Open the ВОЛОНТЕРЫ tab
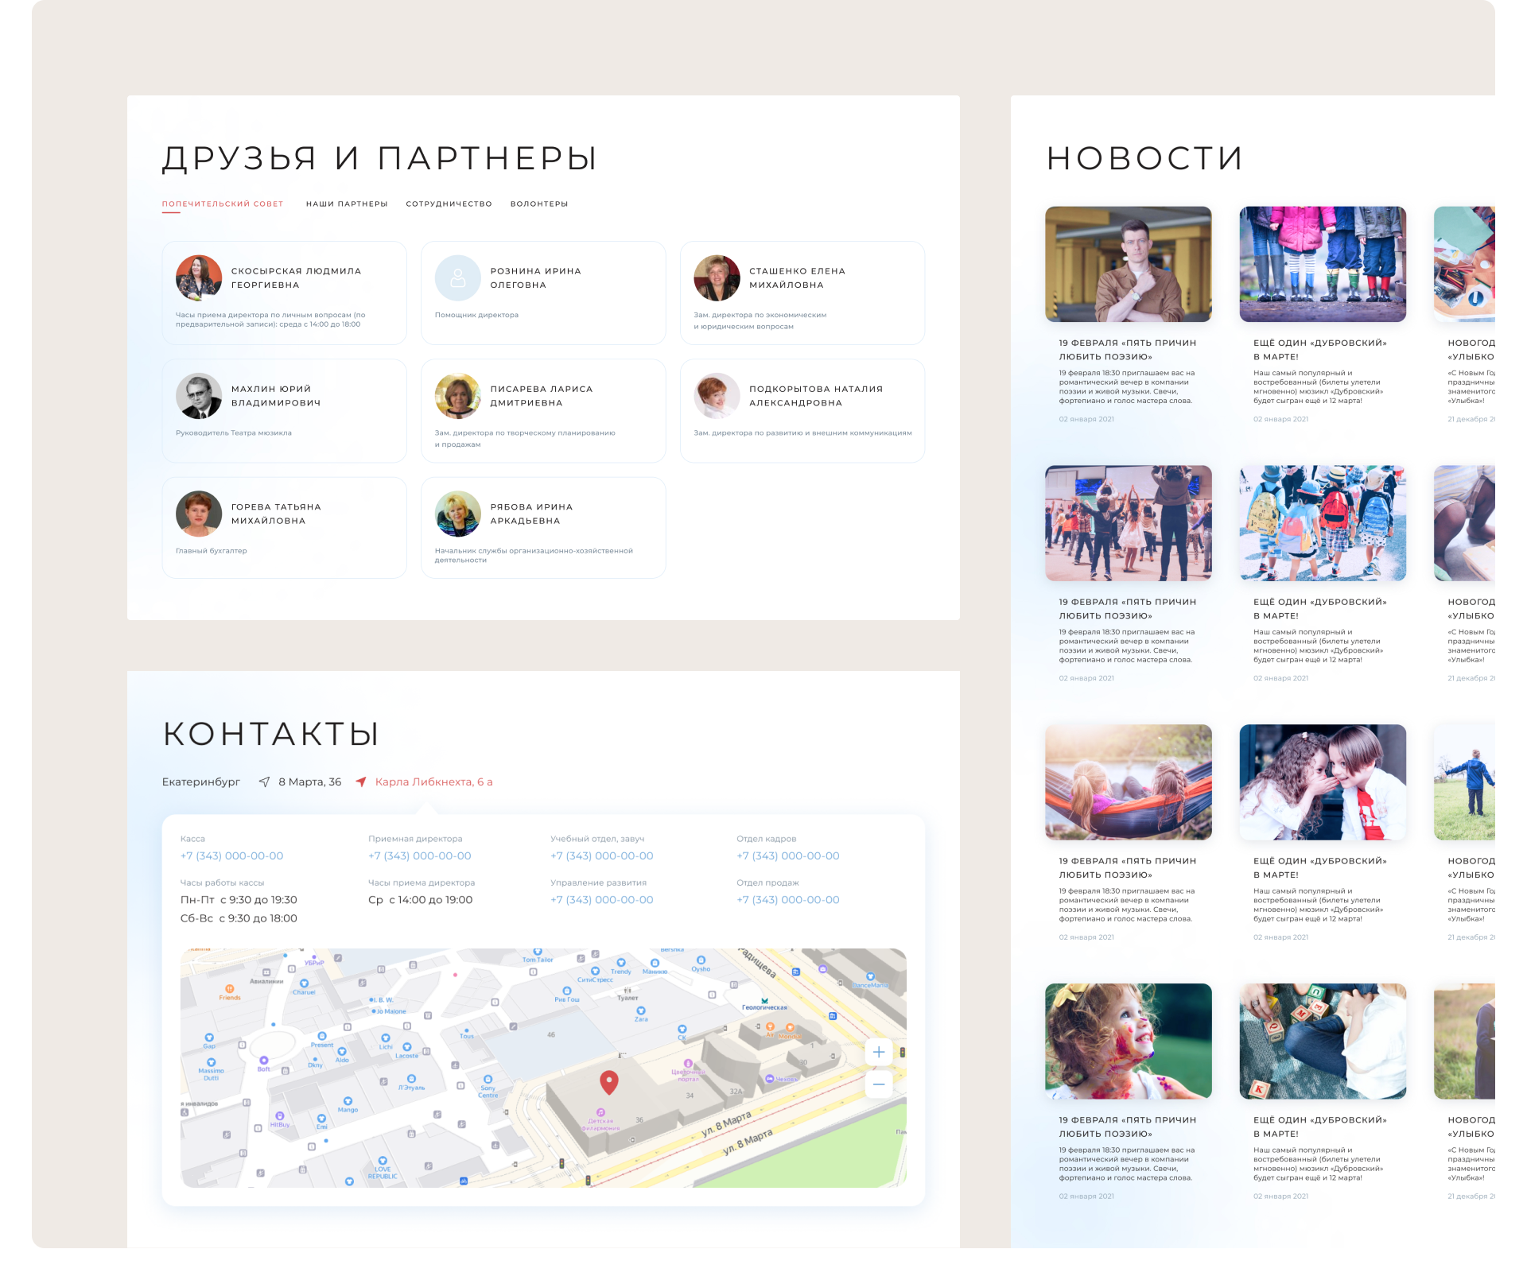The width and height of the screenshot is (1527, 1280). pyautogui.click(x=539, y=204)
